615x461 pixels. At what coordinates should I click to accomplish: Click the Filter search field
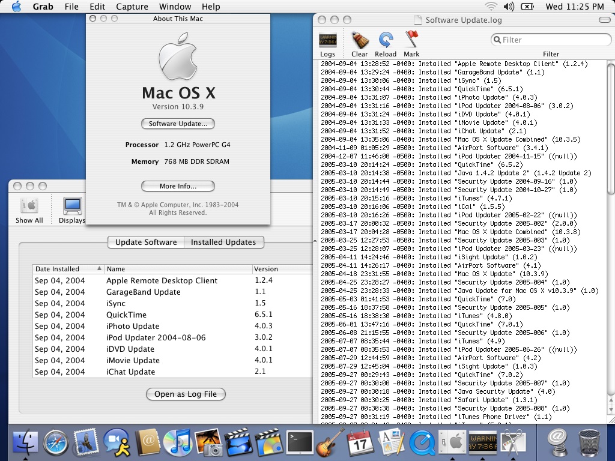point(551,40)
